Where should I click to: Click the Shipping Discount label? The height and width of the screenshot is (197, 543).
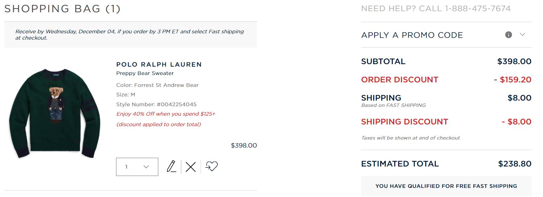click(404, 122)
